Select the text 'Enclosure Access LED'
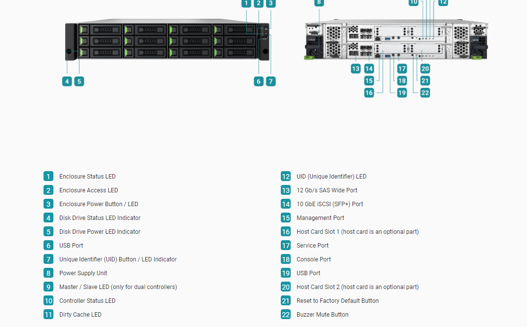This screenshot has height=327, width=527. click(x=88, y=190)
